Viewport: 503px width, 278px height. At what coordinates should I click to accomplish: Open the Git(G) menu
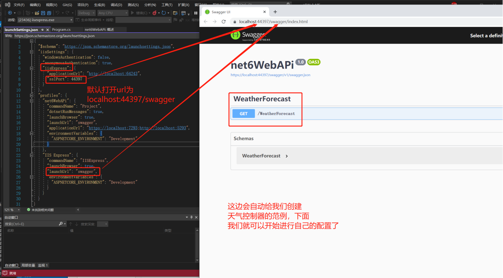[x=67, y=5]
